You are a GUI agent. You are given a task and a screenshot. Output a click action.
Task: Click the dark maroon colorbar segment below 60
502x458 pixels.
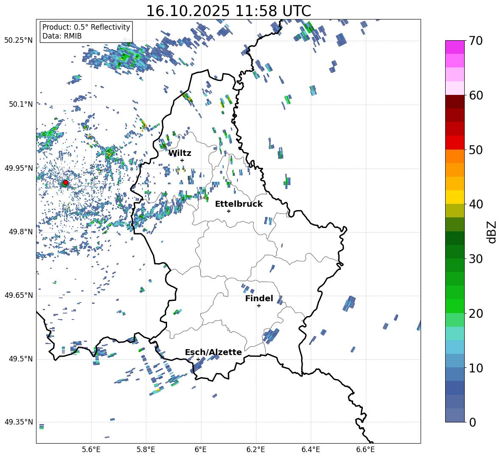[455, 102]
